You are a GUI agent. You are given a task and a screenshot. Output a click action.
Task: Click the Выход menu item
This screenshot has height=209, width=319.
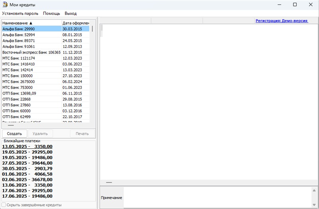pyautogui.click(x=71, y=14)
